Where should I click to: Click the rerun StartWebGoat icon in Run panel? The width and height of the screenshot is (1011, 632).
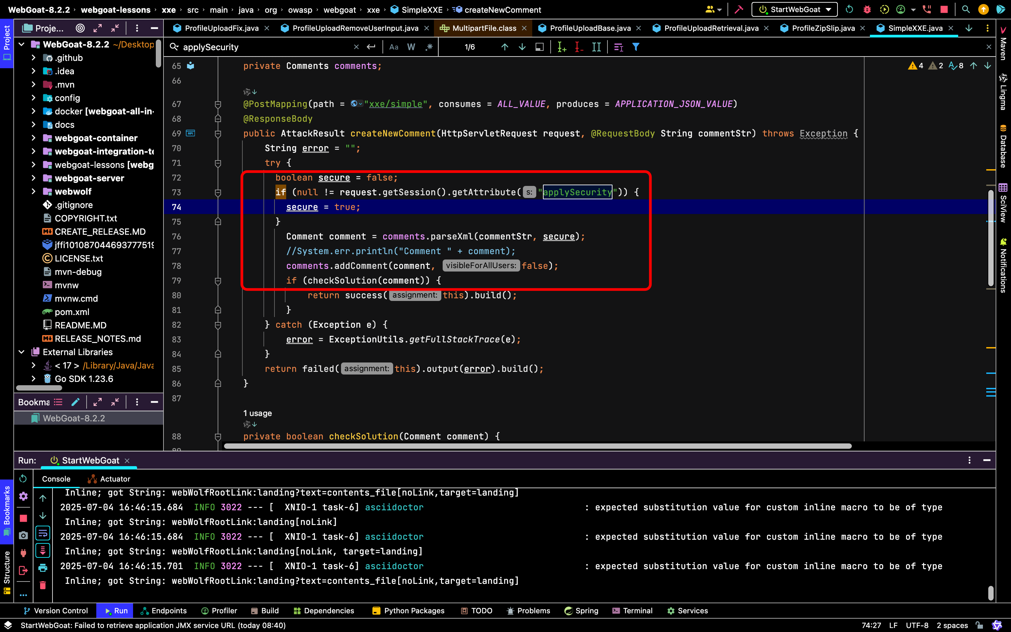point(23,478)
